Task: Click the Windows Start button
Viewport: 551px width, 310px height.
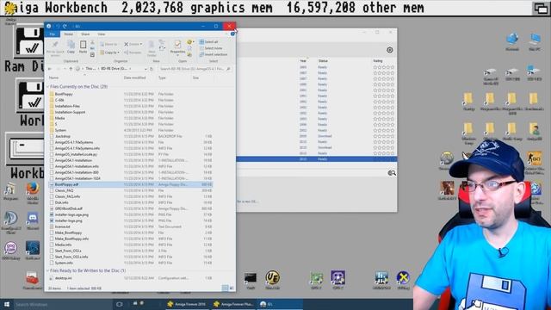Action: click(x=7, y=304)
